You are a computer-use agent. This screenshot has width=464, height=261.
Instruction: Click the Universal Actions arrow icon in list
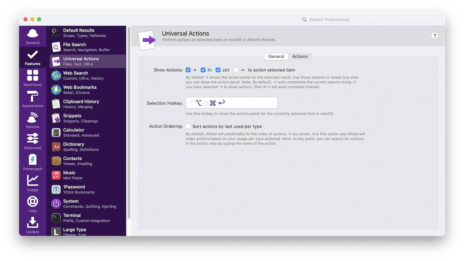pyautogui.click(x=56, y=61)
